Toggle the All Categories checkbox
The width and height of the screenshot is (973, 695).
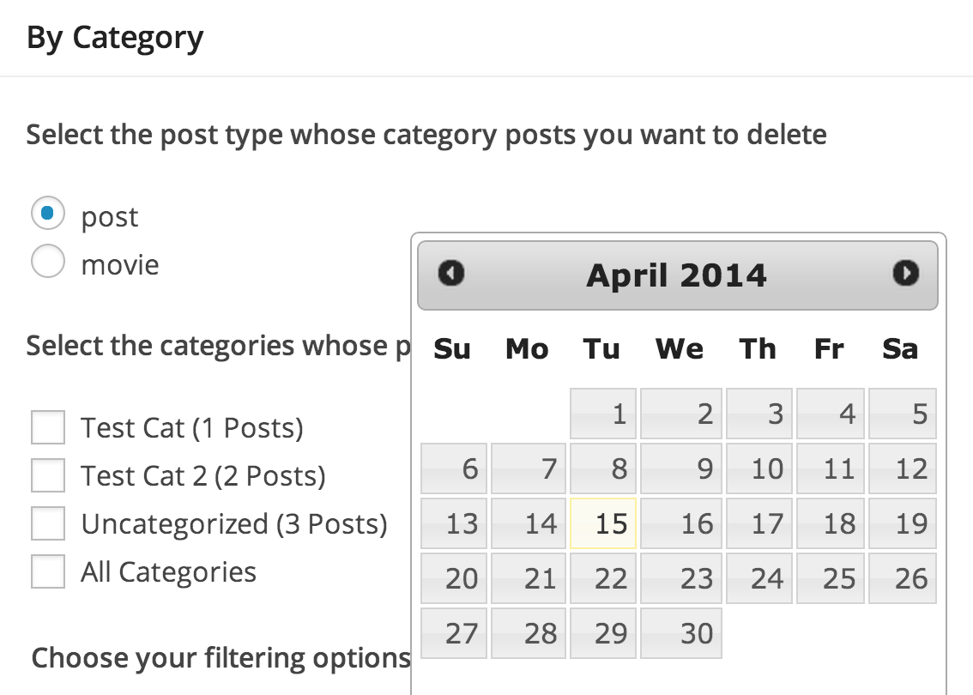coord(48,571)
